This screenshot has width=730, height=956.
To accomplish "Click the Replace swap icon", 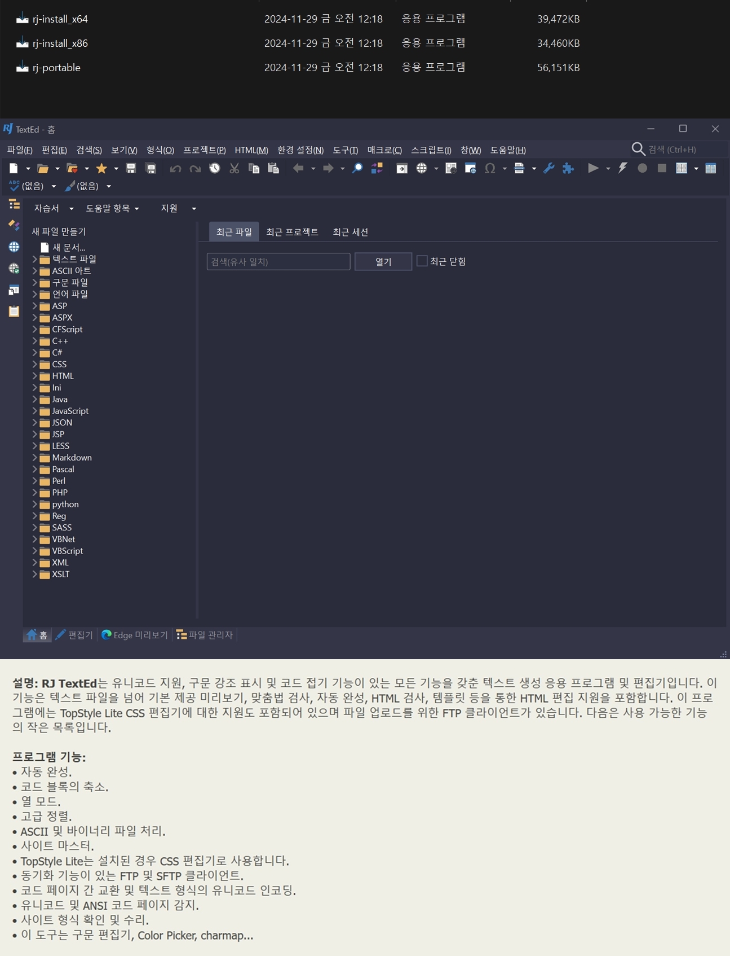I will (377, 168).
